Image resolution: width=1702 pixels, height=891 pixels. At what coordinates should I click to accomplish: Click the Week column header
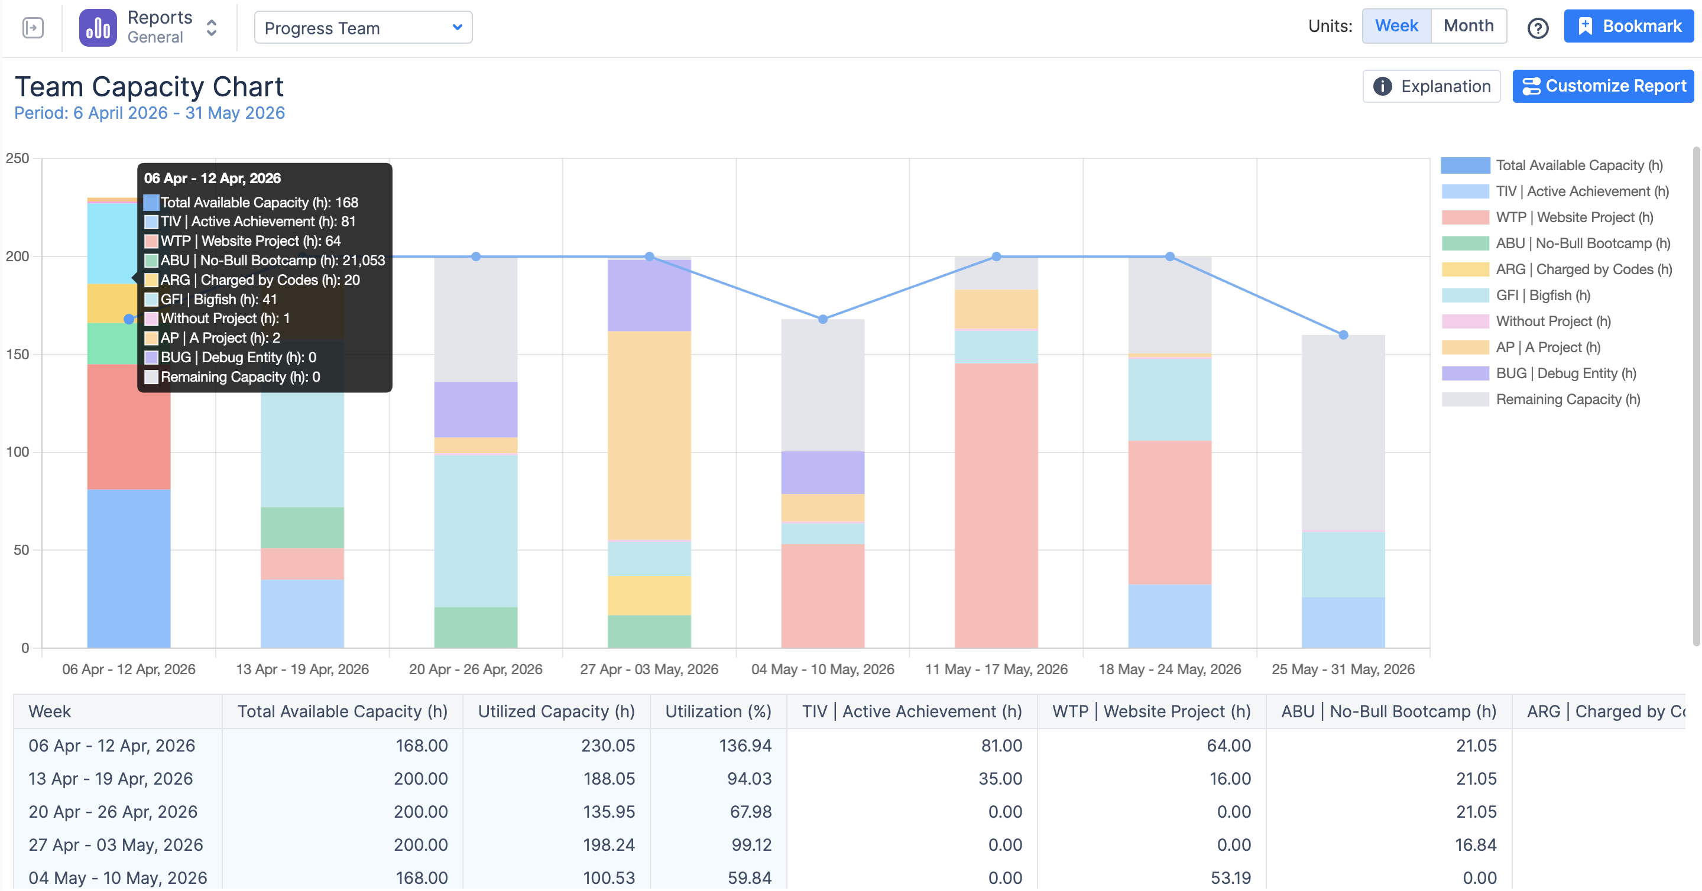click(118, 711)
